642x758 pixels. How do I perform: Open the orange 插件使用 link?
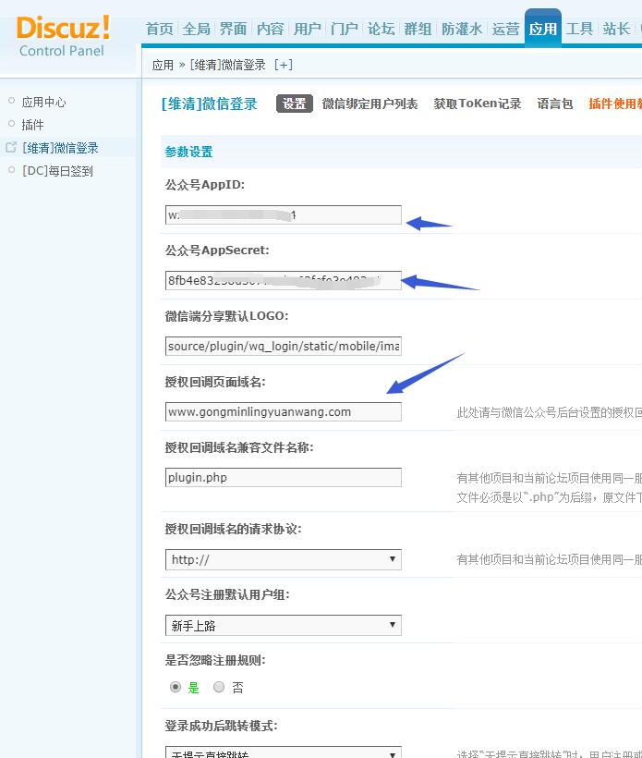tap(615, 104)
